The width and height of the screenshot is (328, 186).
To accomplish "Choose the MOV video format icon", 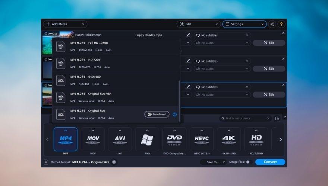I will tap(93, 139).
